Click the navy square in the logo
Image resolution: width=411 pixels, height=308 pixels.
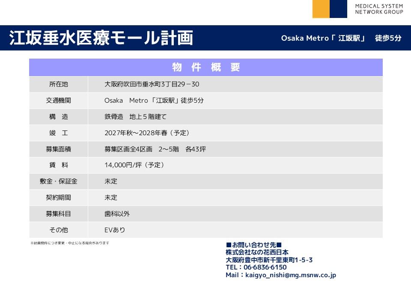338,9
